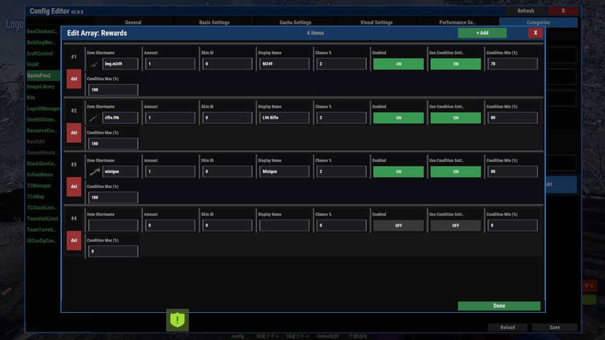Click the Chance % field of reward #3
The width and height of the screenshot is (605, 340).
pyautogui.click(x=341, y=171)
